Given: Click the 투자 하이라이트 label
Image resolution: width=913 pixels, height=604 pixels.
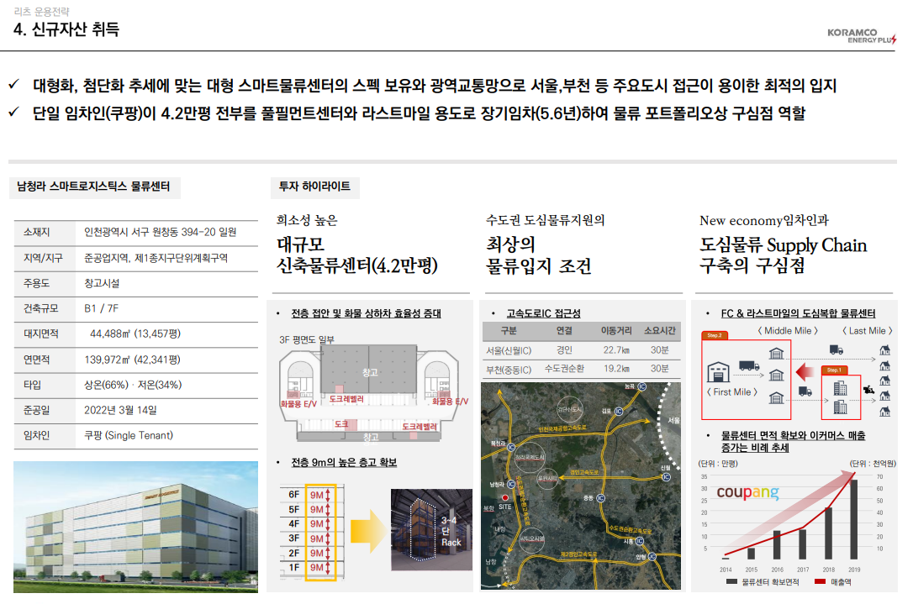Looking at the screenshot, I should [x=314, y=186].
